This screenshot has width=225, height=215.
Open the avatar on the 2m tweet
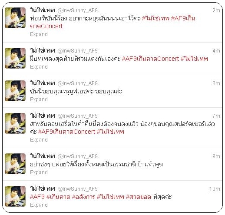click(x=15, y=18)
